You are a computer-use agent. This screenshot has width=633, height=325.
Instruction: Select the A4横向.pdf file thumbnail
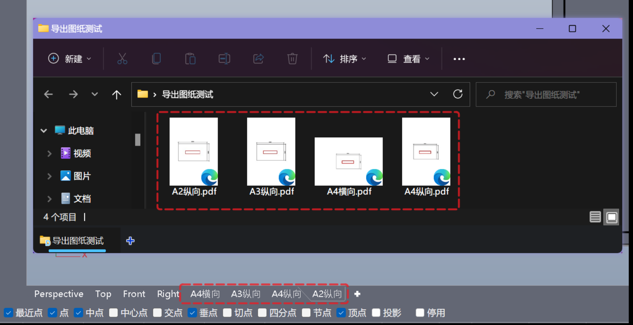coord(349,161)
